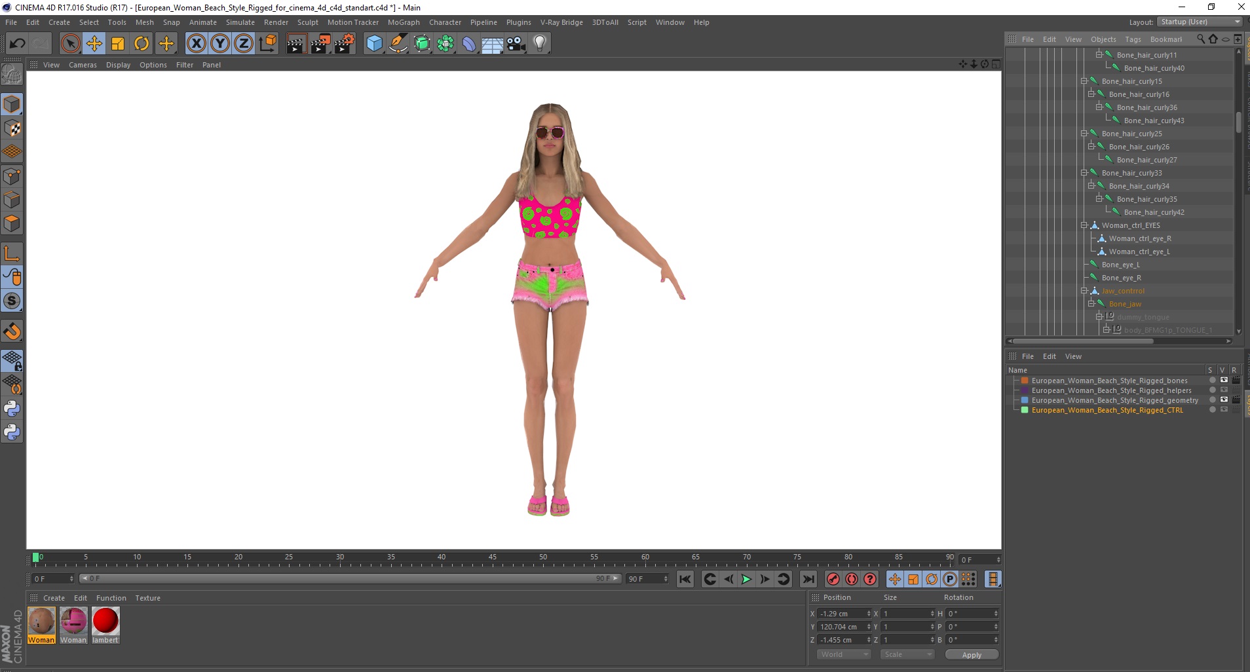The image size is (1250, 672).
Task: Open the MoGraph menu
Action: click(x=404, y=22)
